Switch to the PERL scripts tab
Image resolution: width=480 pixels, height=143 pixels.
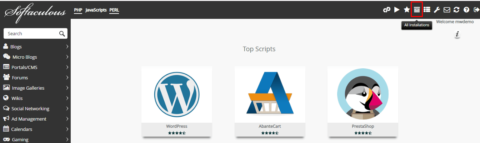(114, 10)
